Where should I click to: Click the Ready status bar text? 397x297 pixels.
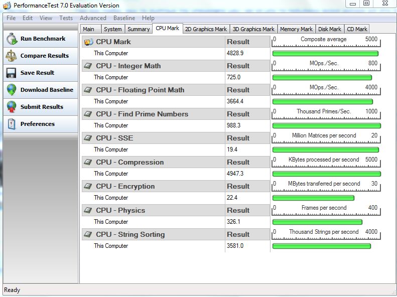pyautogui.click(x=12, y=290)
